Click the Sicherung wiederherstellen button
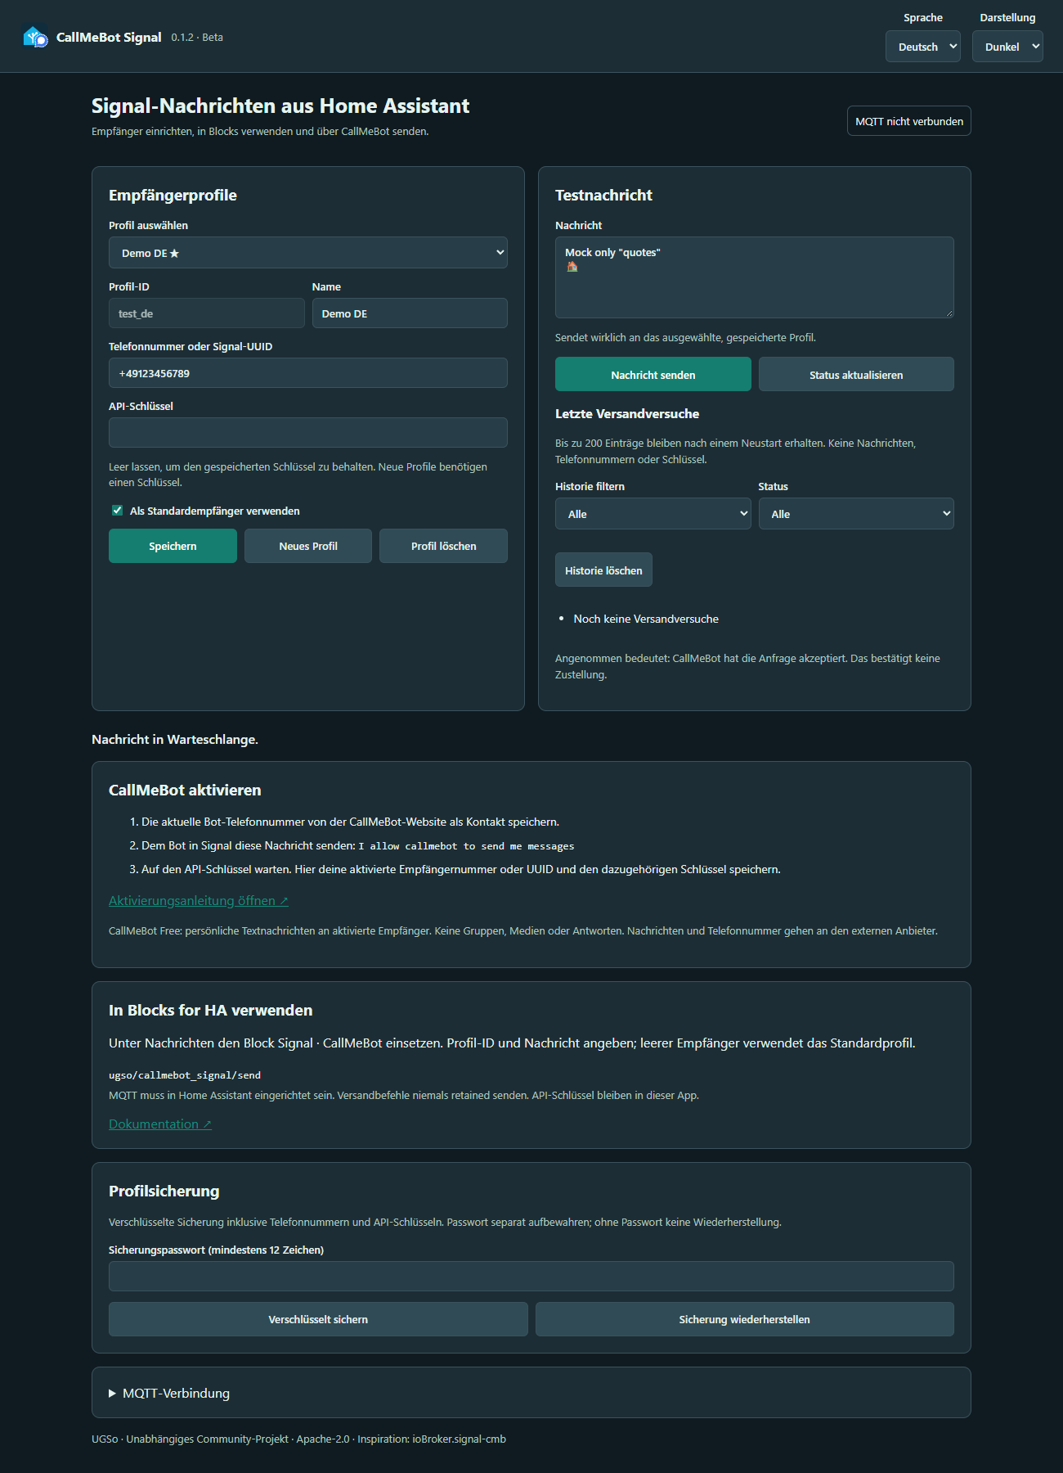This screenshot has width=1063, height=1473. 744,1319
